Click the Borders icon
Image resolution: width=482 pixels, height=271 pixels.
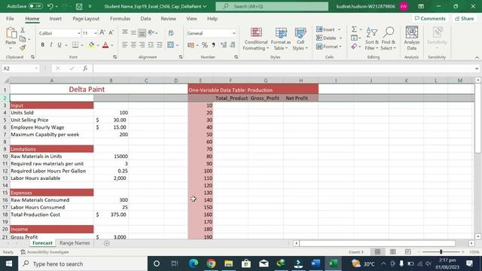tap(75, 45)
